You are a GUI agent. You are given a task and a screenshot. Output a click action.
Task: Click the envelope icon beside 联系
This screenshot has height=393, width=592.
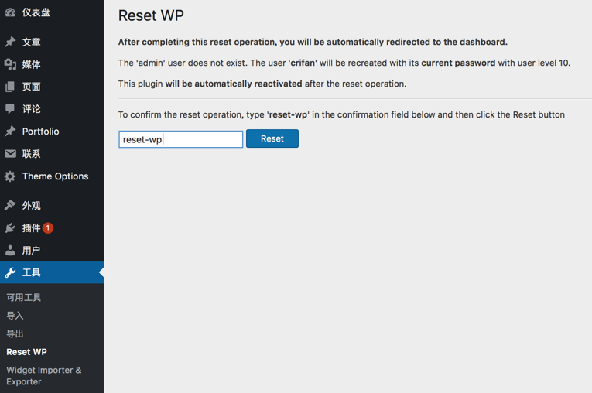point(10,154)
